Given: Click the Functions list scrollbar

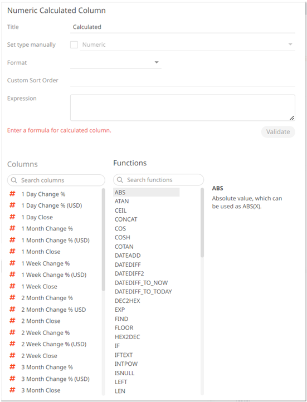Looking at the screenshot, I should click(202, 223).
